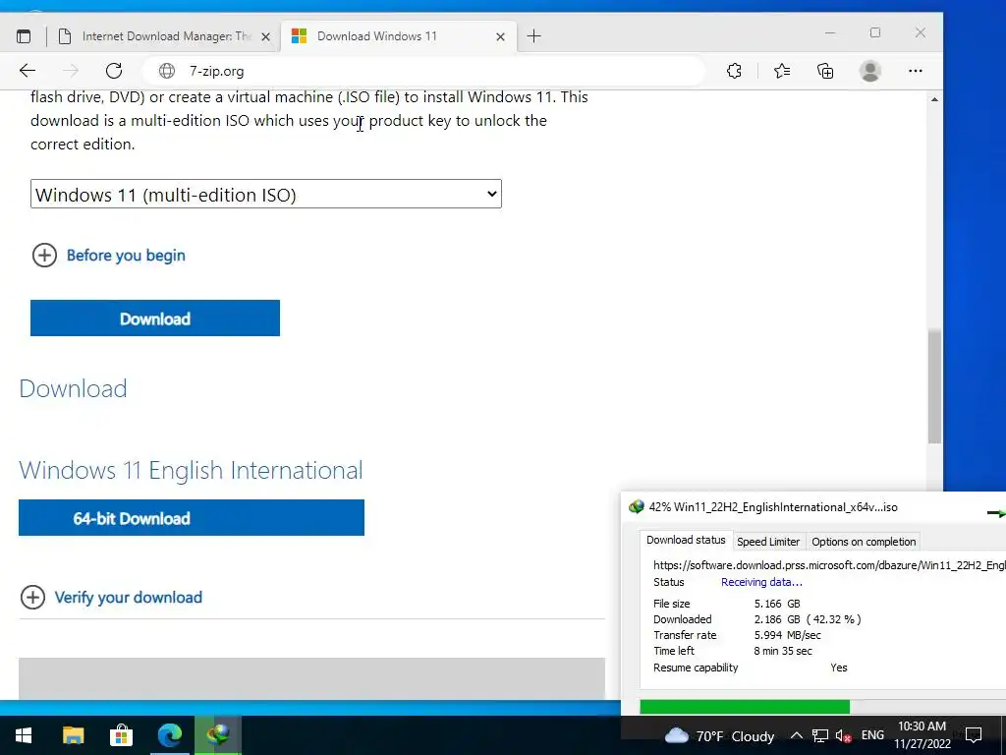1006x755 pixels.
Task: Select the Download Windows 11 tab
Action: pos(397,36)
